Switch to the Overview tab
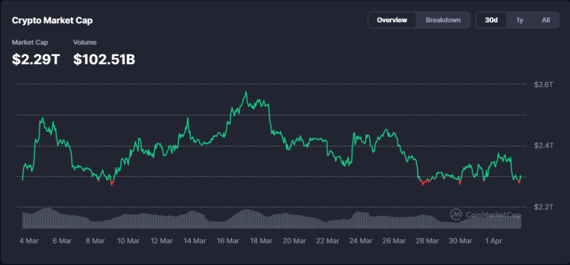The image size is (570, 265). [392, 20]
